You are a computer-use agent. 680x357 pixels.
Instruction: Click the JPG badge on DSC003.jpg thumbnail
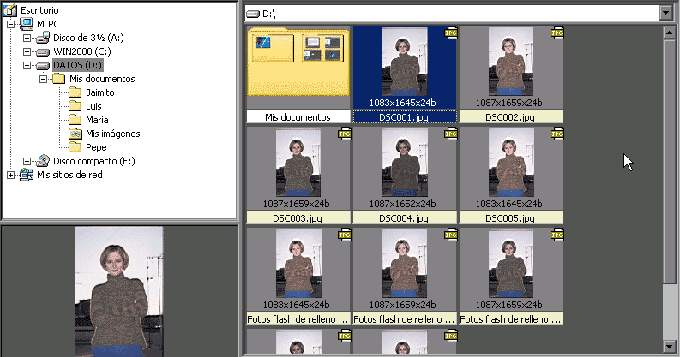[x=345, y=134]
